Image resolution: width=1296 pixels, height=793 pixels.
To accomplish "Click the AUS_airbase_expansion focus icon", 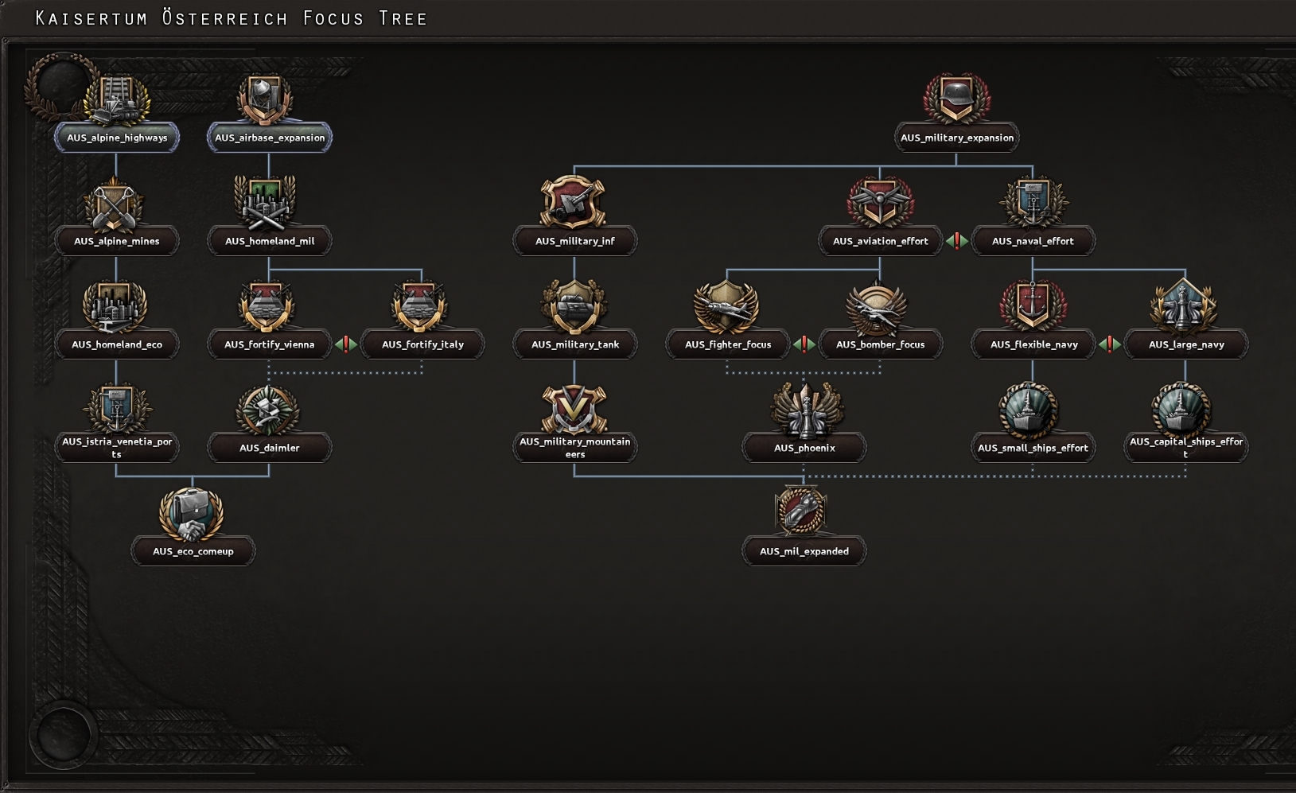I will tap(267, 100).
